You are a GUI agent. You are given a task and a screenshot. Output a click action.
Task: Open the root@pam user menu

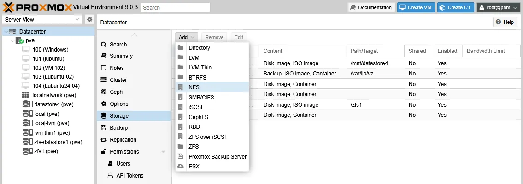498,7
